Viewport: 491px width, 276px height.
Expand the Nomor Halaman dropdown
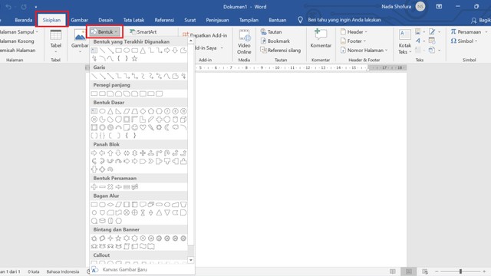[364, 50]
